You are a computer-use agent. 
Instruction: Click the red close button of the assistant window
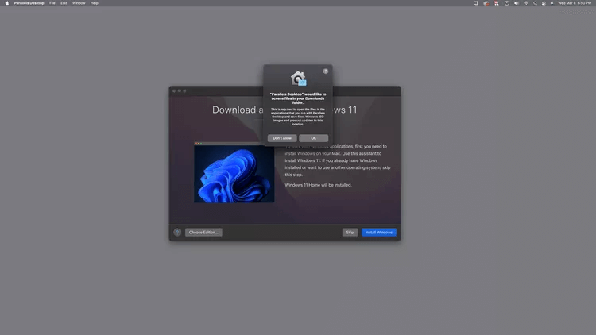(x=174, y=90)
